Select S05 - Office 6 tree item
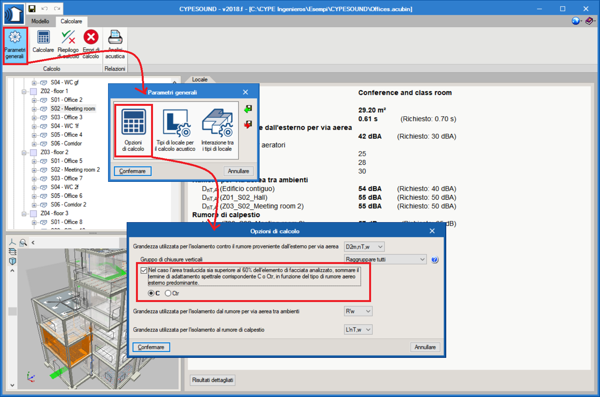 coord(67,196)
